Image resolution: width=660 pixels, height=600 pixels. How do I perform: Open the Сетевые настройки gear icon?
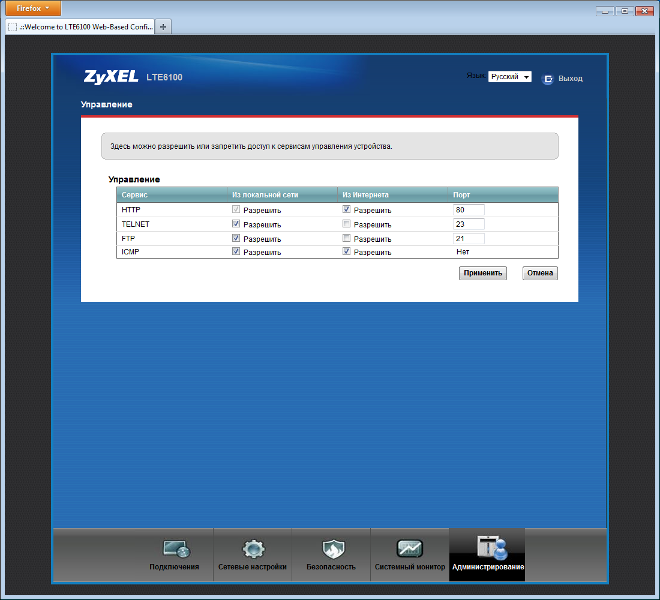click(x=253, y=548)
